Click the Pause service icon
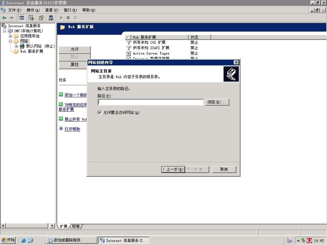The height and width of the screenshot is (245, 327). (75, 18)
